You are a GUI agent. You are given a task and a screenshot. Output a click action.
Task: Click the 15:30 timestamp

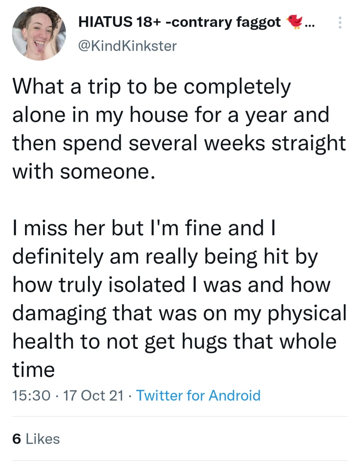pos(31,396)
